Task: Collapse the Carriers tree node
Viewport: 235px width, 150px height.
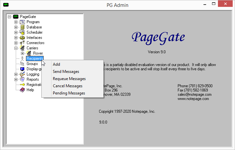Action: point(16,48)
